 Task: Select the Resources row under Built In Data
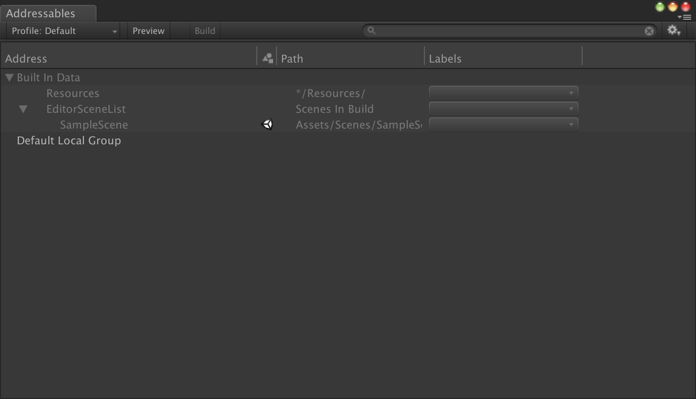[x=72, y=93]
